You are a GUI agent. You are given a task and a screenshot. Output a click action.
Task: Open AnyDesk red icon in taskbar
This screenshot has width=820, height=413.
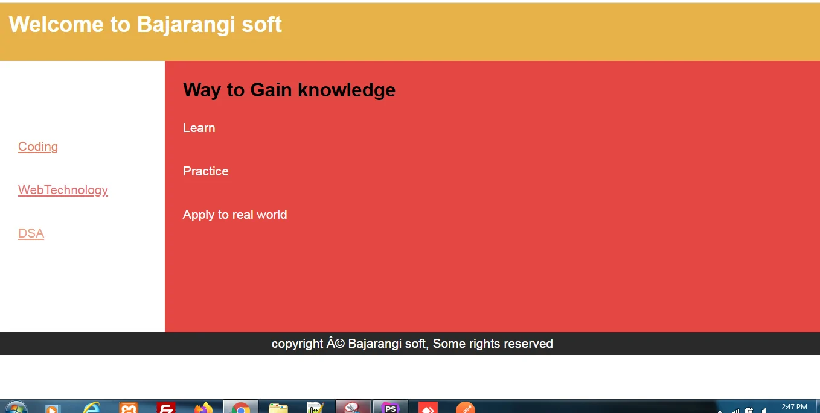point(428,408)
